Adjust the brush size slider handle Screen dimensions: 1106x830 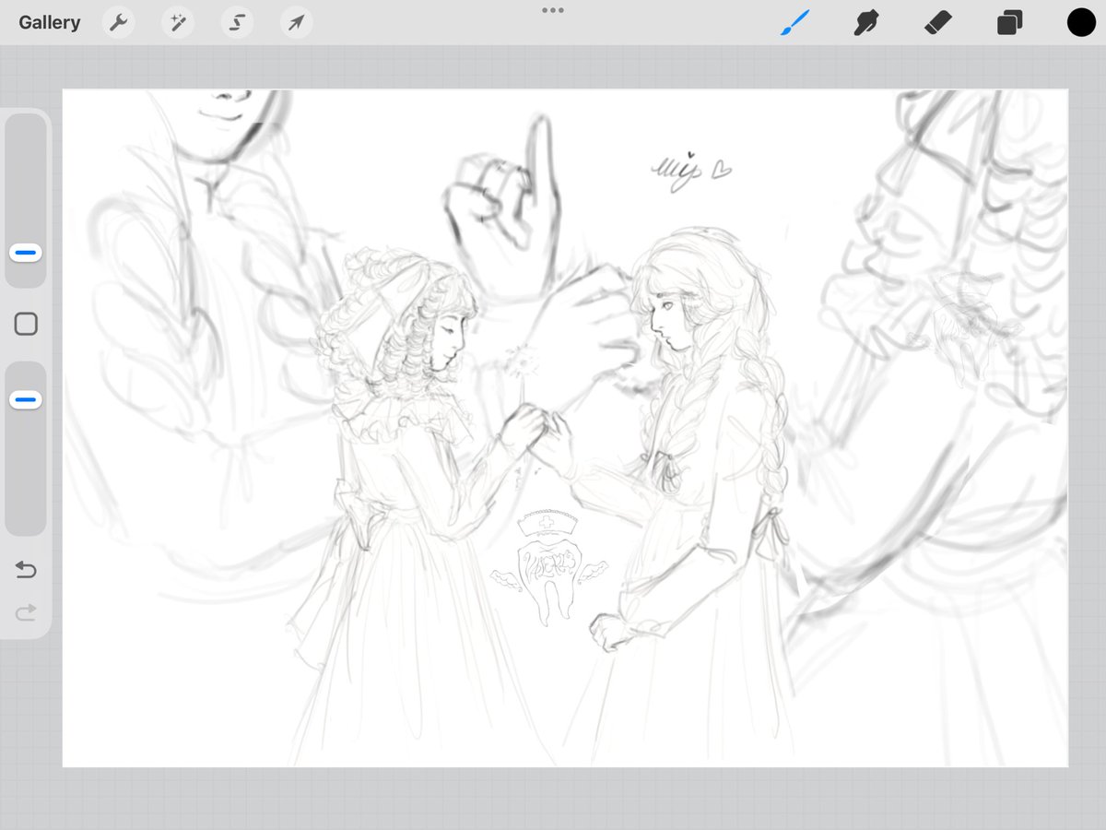[x=26, y=253]
